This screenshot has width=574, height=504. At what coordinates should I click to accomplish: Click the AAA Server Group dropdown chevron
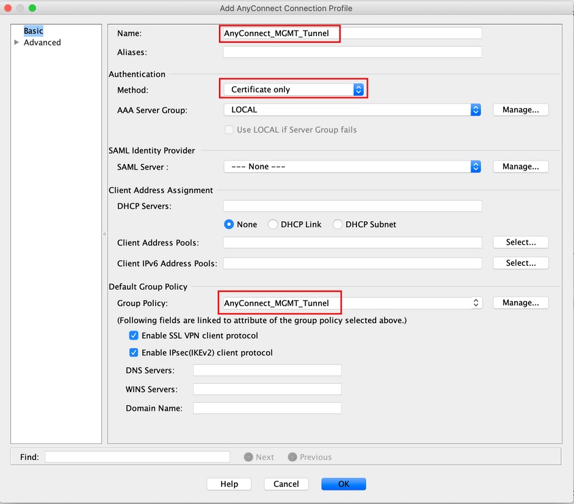pos(475,110)
